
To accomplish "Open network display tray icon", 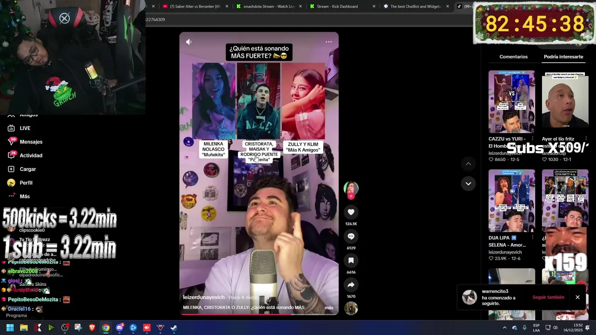I will pos(548,328).
